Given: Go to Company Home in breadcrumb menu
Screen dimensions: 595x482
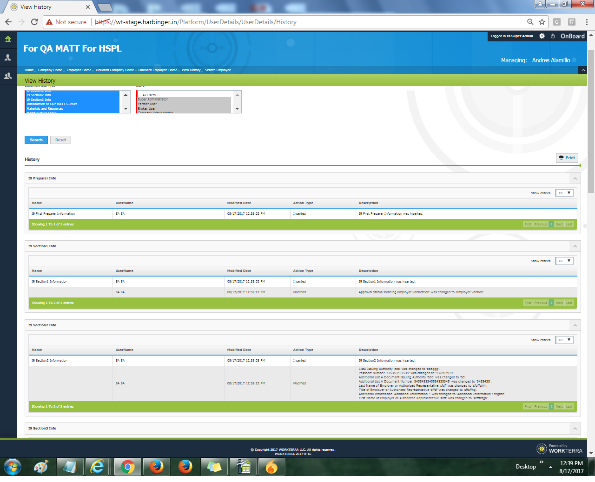Looking at the screenshot, I should tap(50, 70).
